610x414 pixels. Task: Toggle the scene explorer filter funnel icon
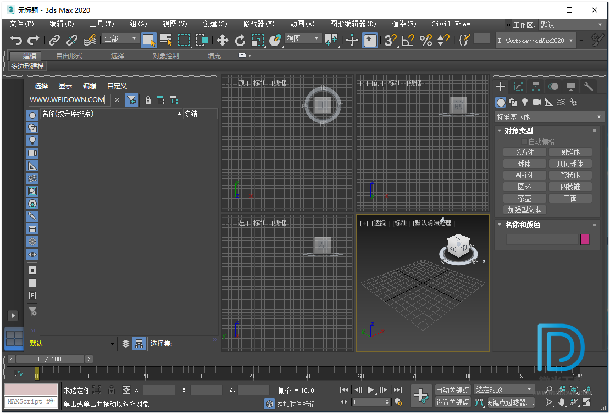pos(131,100)
